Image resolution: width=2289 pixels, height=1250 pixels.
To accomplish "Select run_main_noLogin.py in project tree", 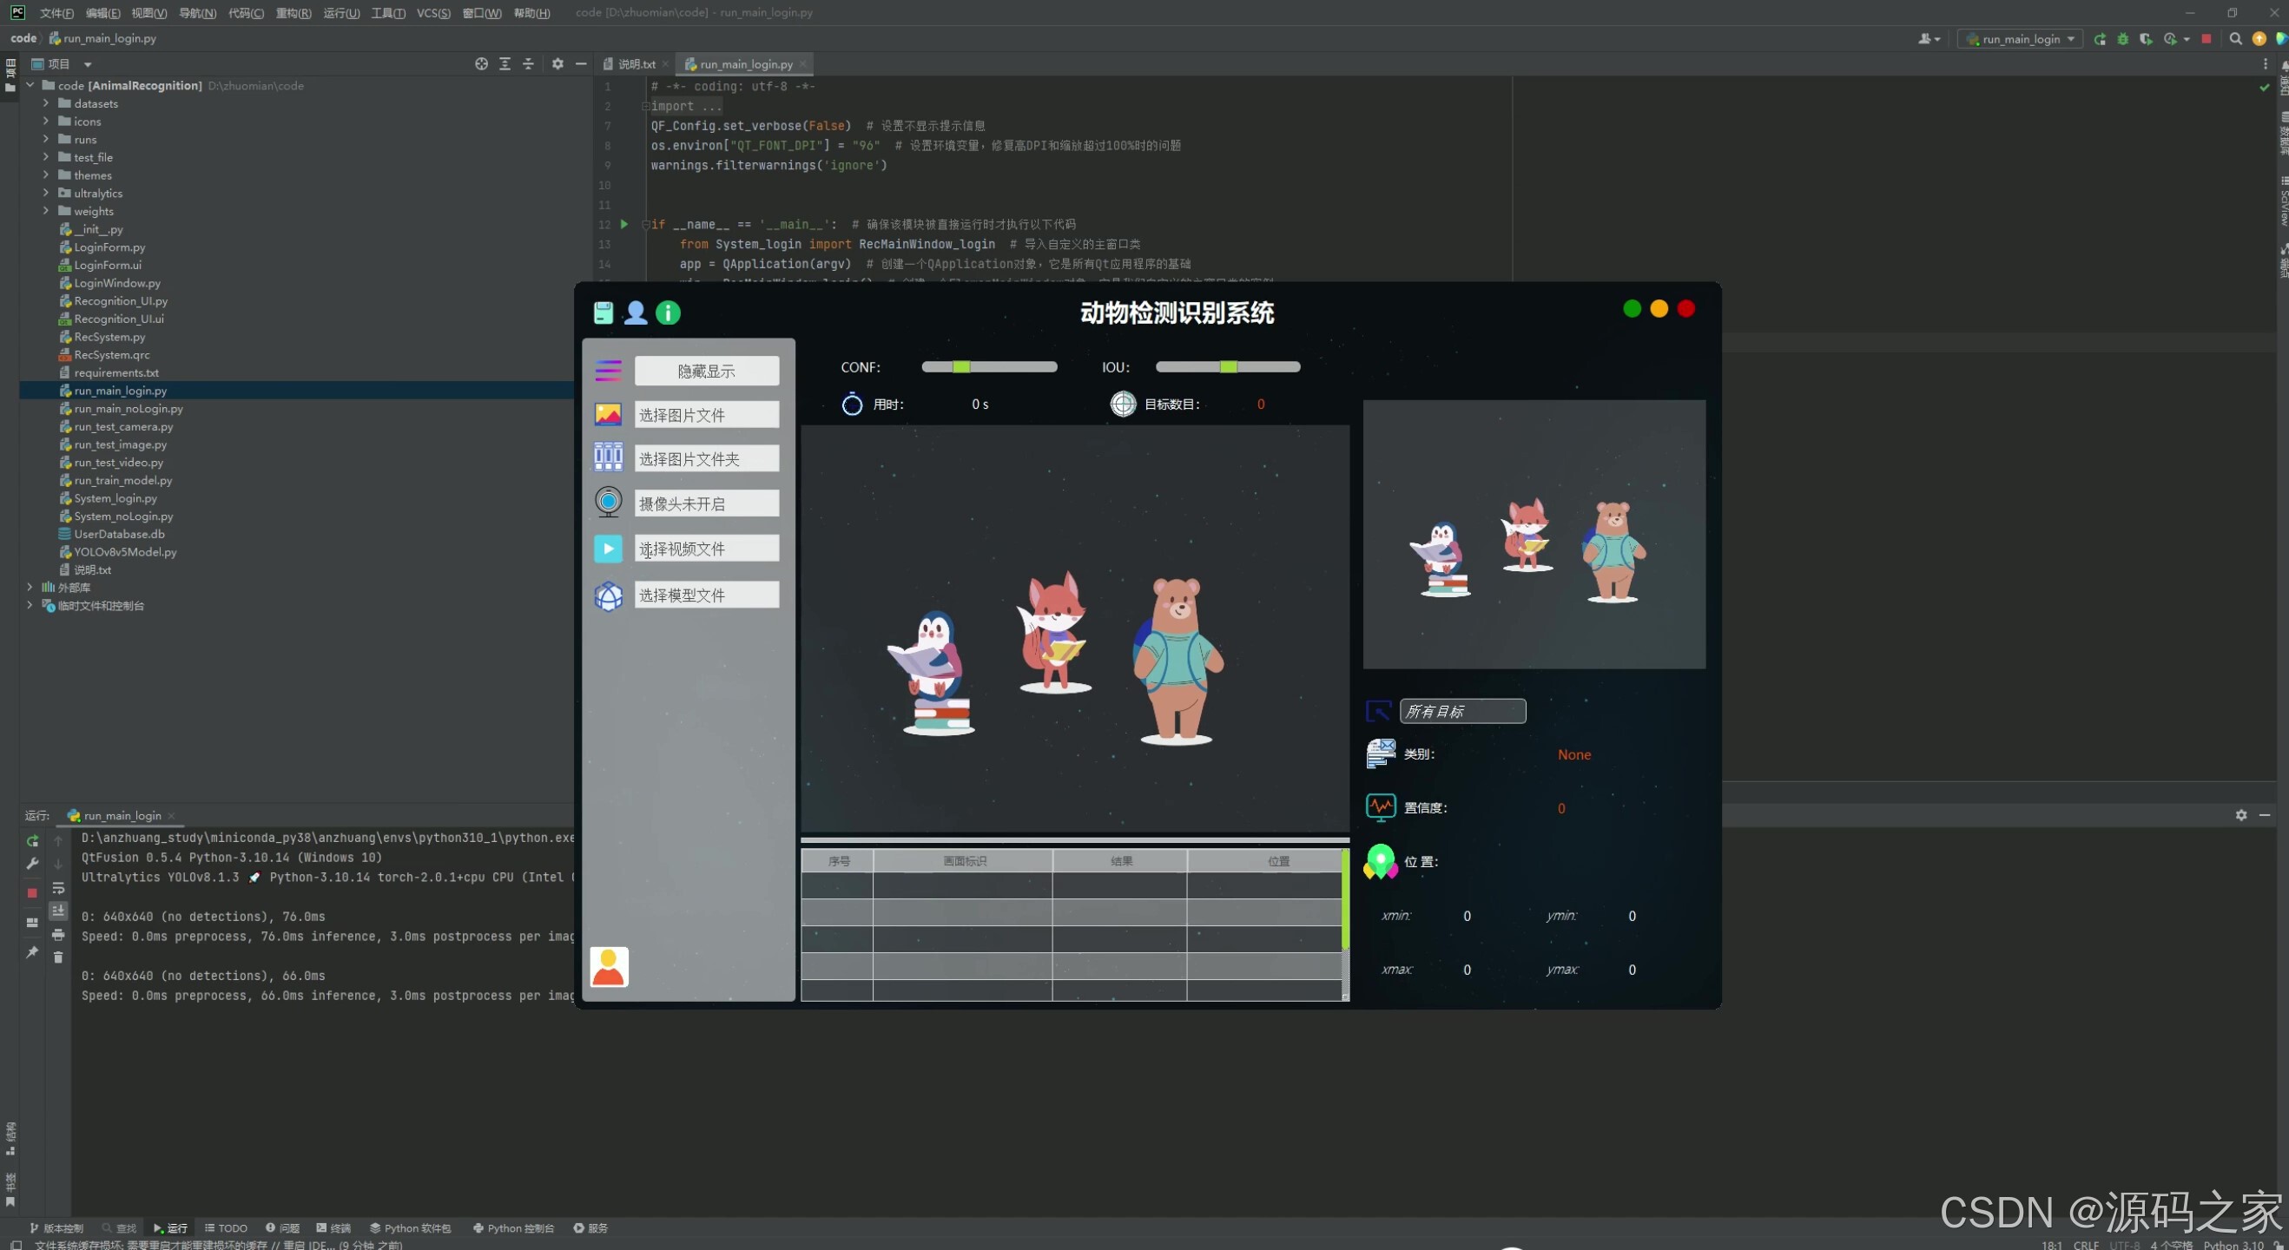I will click(128, 409).
